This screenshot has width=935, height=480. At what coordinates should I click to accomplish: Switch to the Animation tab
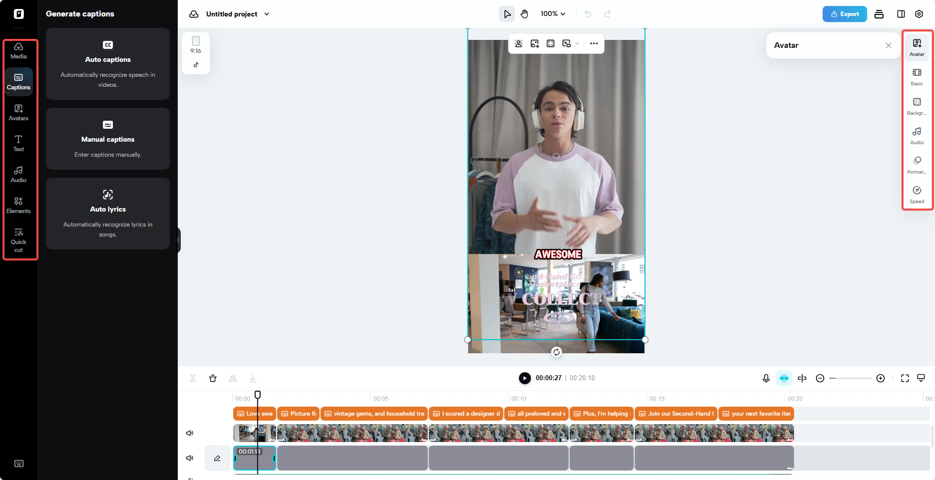pos(917,165)
